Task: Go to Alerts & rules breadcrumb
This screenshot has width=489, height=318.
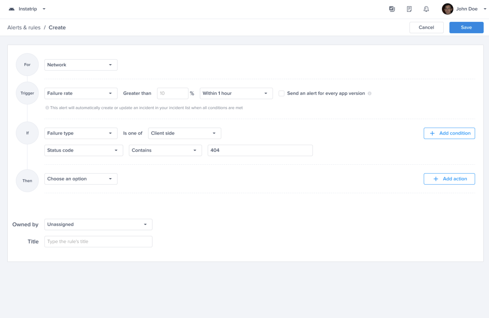Action: 24,28
